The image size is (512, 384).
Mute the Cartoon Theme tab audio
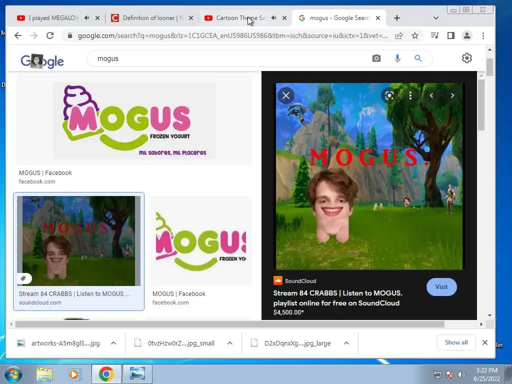(273, 18)
